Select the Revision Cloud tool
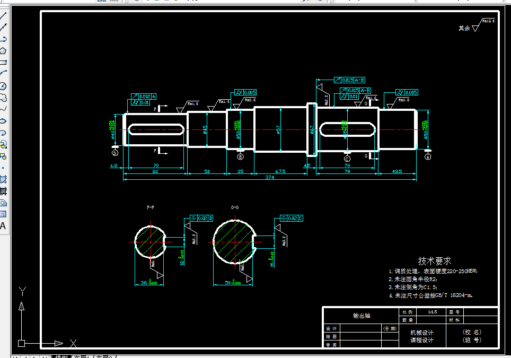This screenshot has height=358, width=511. point(3,98)
